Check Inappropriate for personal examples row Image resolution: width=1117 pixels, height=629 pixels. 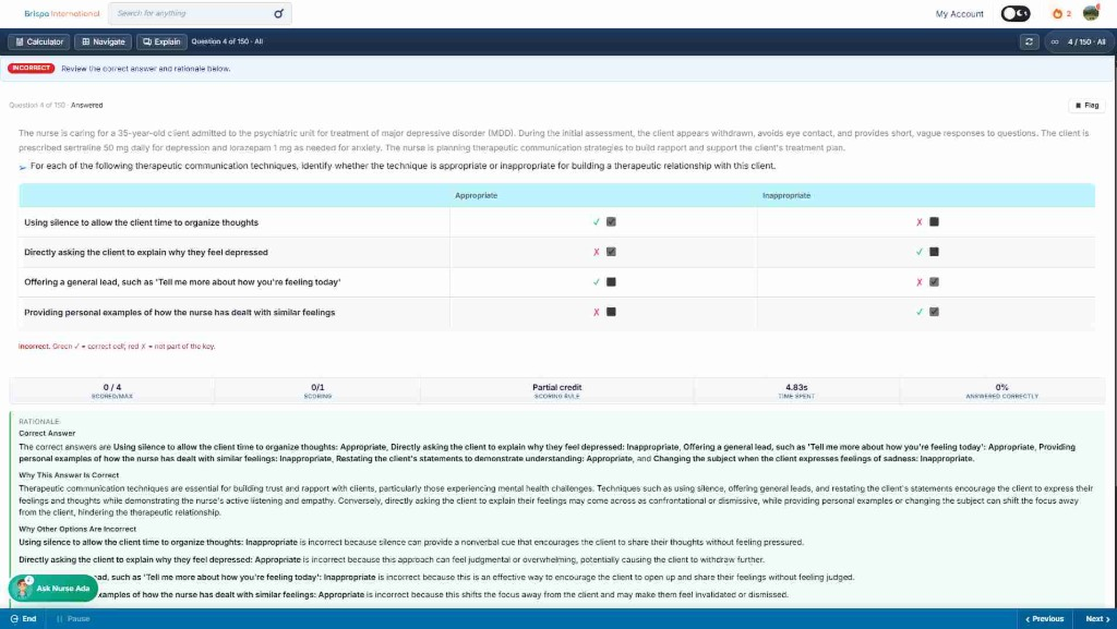934,312
